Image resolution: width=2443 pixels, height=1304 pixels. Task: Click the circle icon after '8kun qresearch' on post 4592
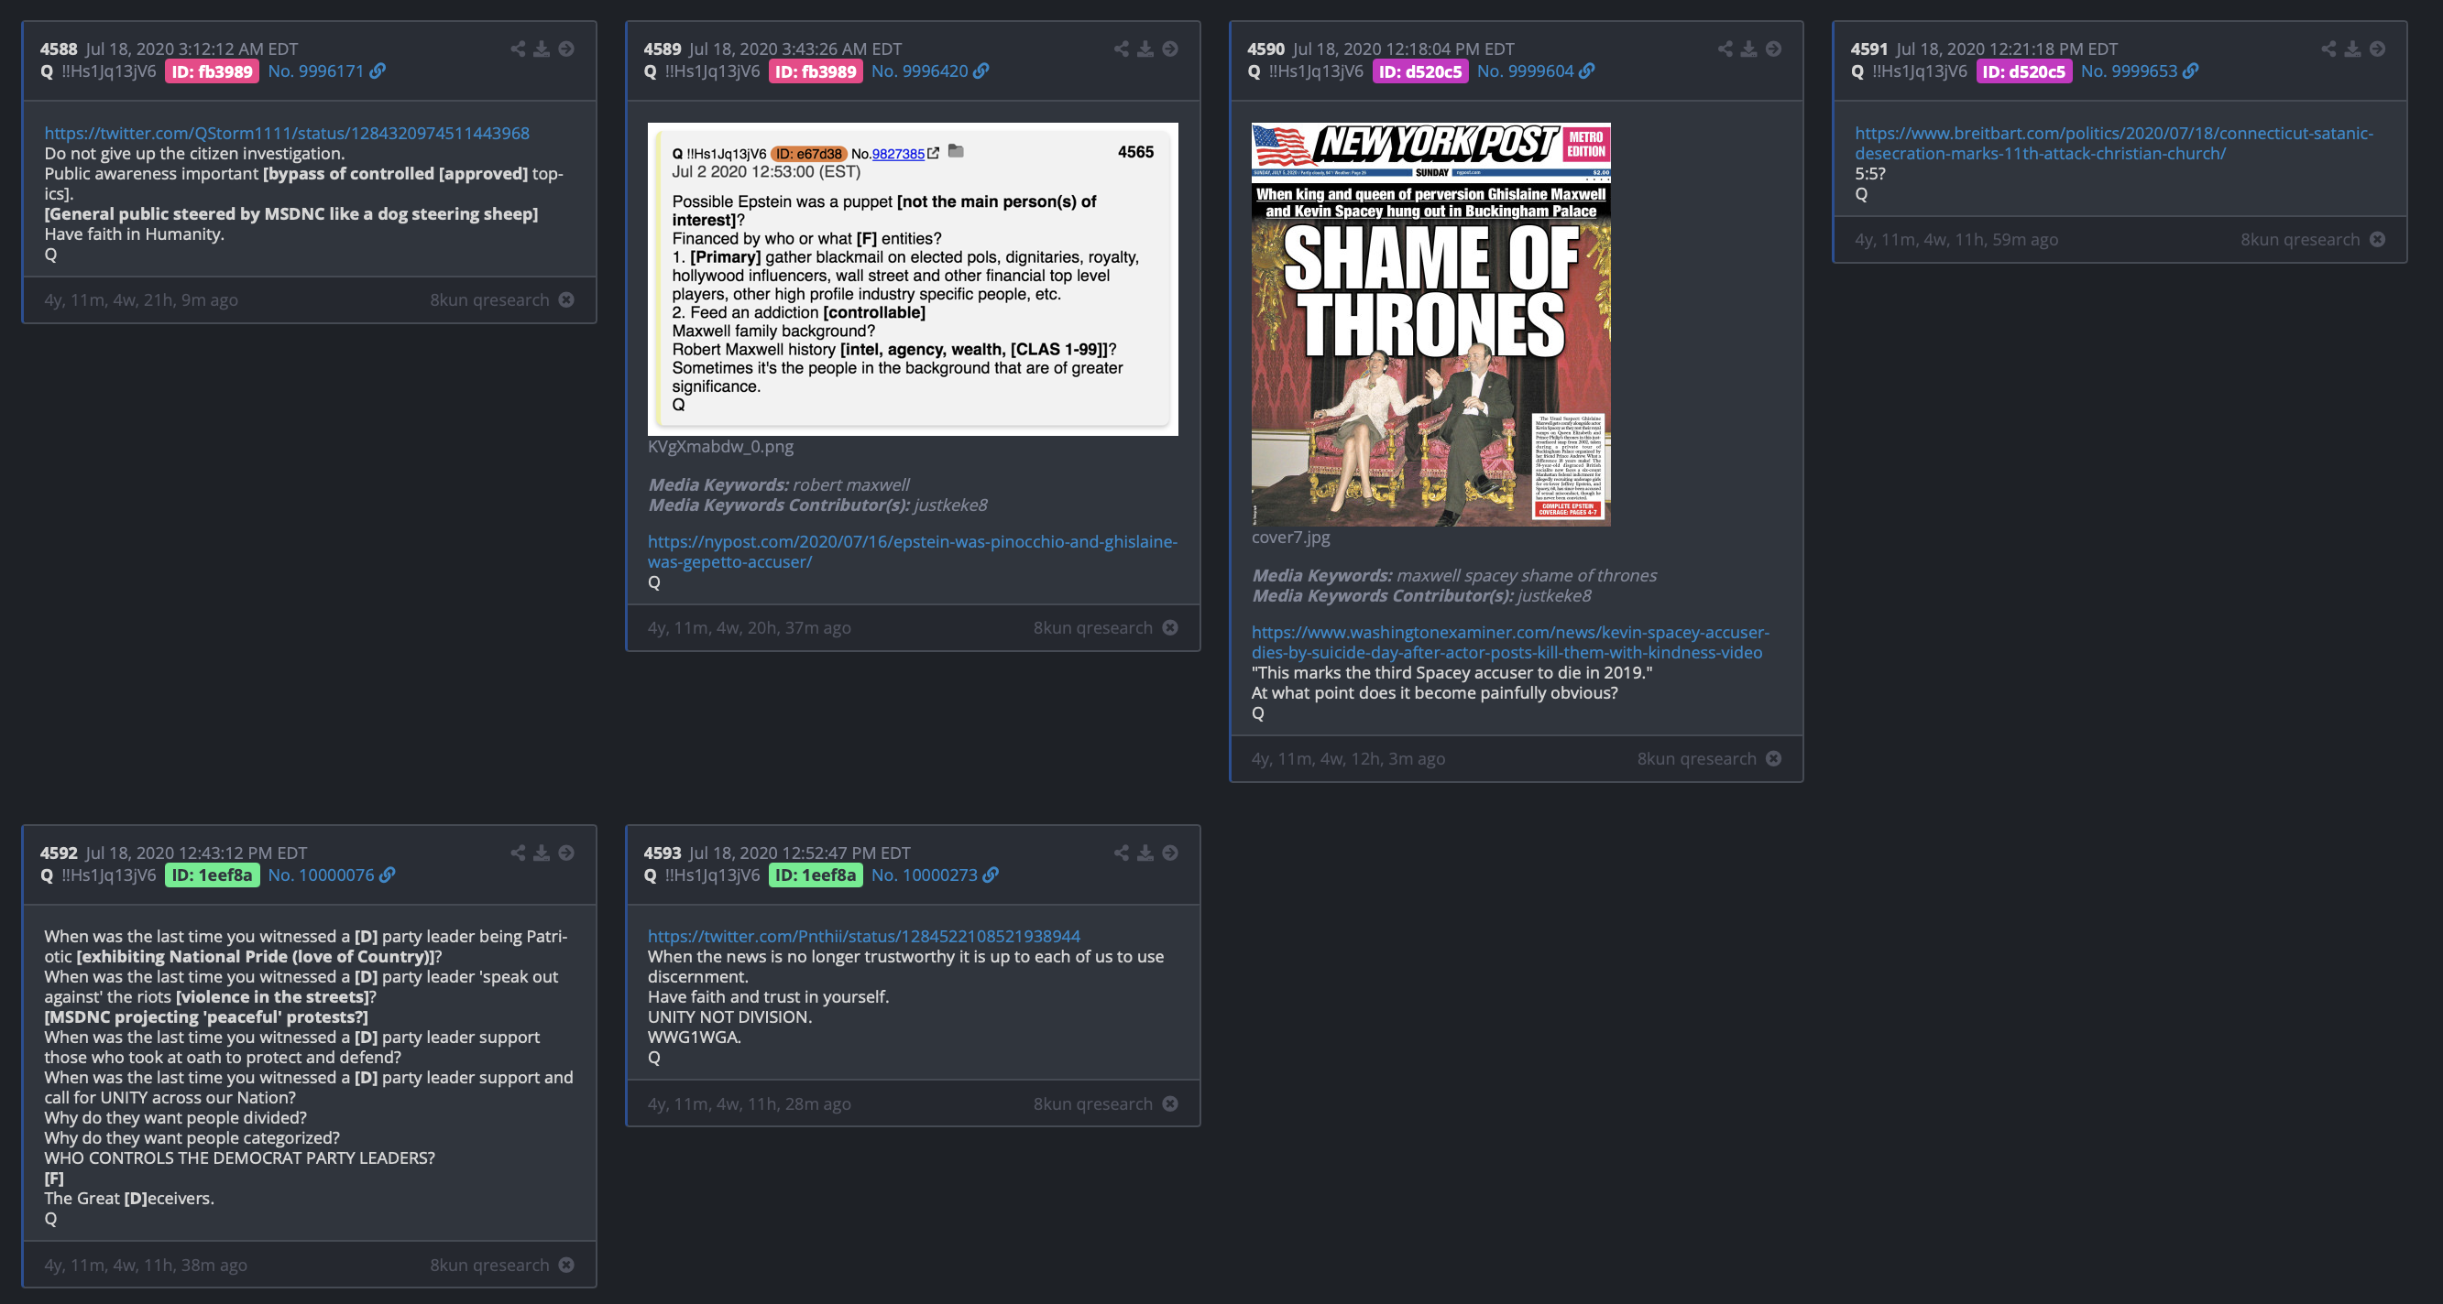pyautogui.click(x=566, y=1265)
